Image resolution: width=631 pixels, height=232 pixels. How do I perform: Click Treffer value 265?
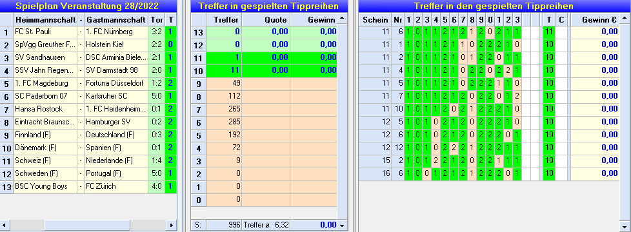[x=224, y=109]
